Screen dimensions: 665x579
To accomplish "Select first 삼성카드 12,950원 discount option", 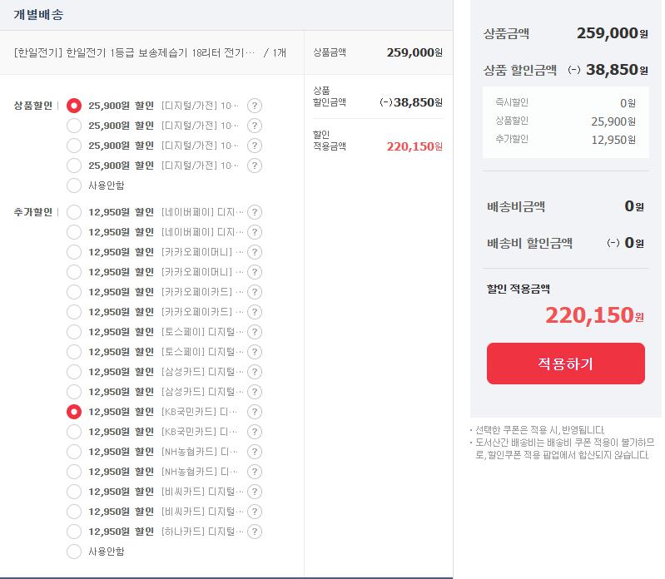I will coord(74,372).
